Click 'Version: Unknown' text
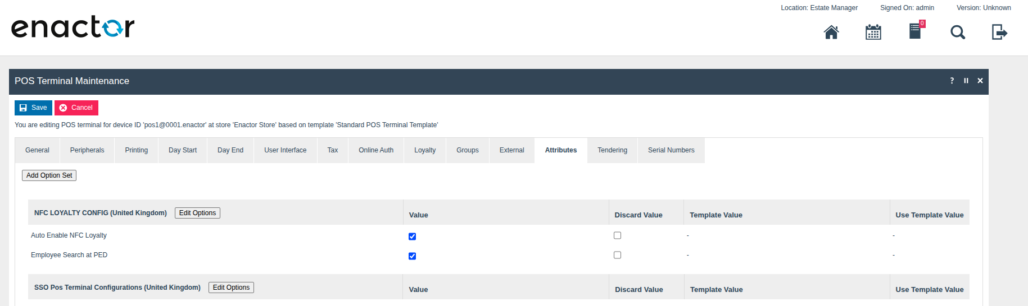This screenshot has width=1028, height=306. [984, 8]
